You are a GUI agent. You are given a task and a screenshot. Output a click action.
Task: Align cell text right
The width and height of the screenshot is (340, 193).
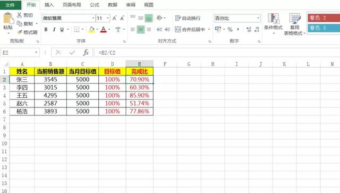(149, 29)
